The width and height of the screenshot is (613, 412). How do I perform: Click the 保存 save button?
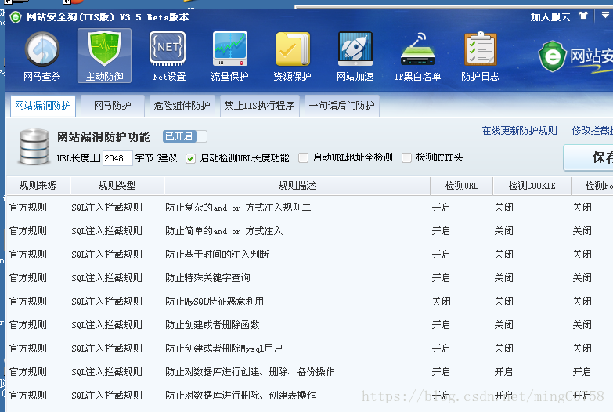tap(589, 157)
